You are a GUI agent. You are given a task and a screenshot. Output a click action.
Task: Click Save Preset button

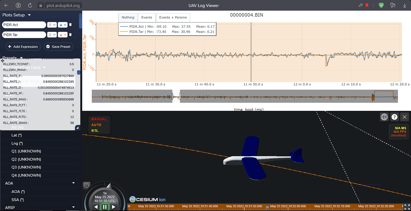[x=58, y=47]
